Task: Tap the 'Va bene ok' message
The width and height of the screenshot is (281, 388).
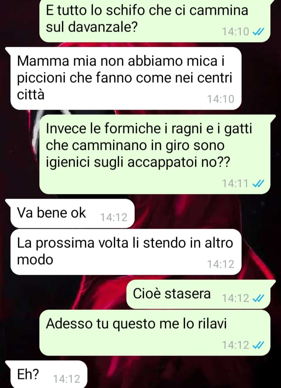Action: click(73, 213)
